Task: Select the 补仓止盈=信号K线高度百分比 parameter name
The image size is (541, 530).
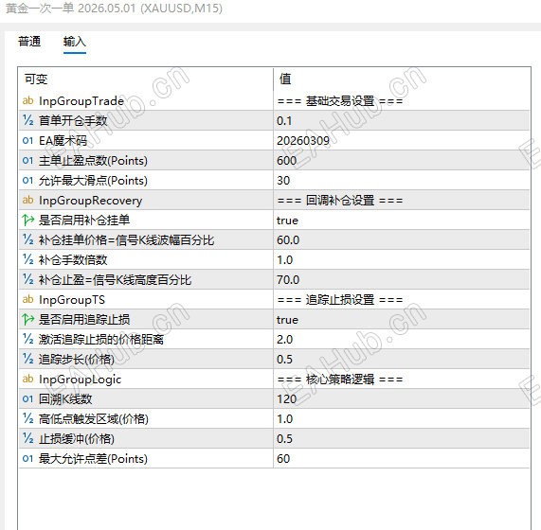Action: click(115, 280)
